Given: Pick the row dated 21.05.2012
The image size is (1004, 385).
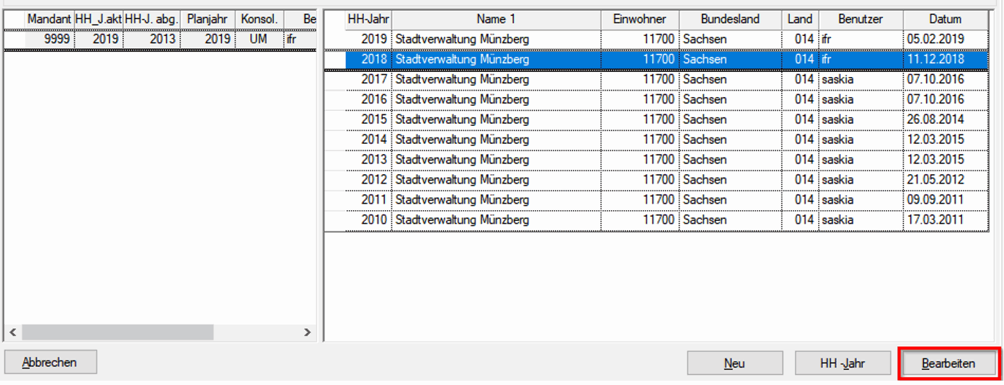Looking at the screenshot, I should coord(945,179).
